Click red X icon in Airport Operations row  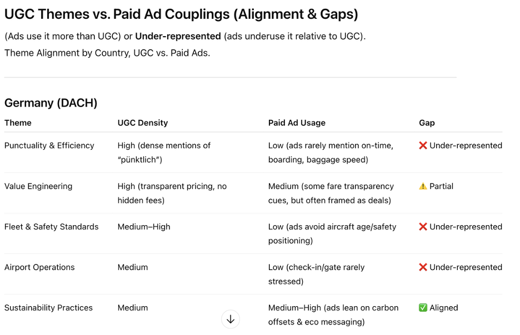click(423, 267)
